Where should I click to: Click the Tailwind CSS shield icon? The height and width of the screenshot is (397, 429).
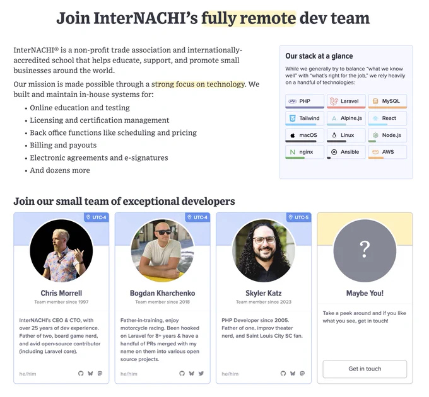(293, 118)
